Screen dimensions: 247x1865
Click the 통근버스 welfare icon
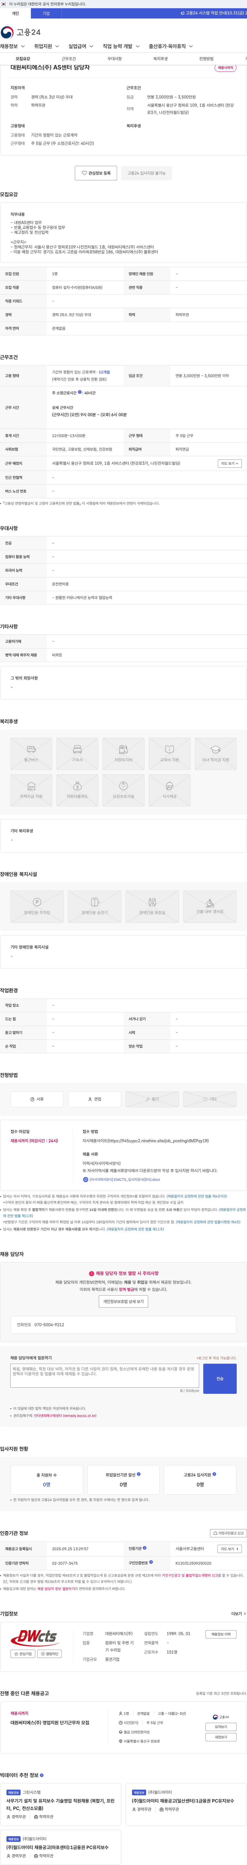(x=31, y=754)
